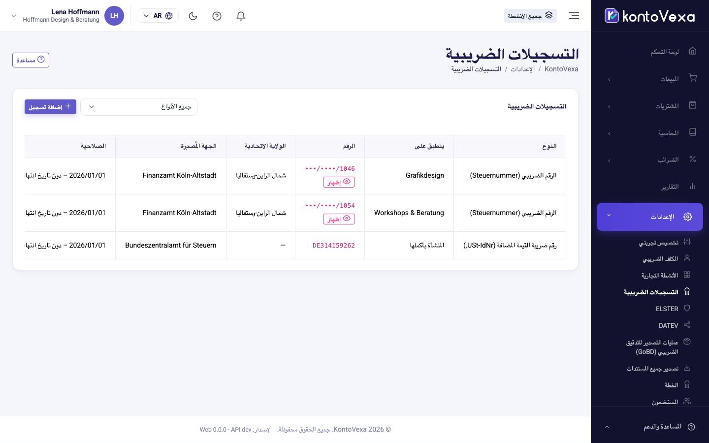
Task: Toggle dark mode with the moon icon
Action: click(x=193, y=16)
